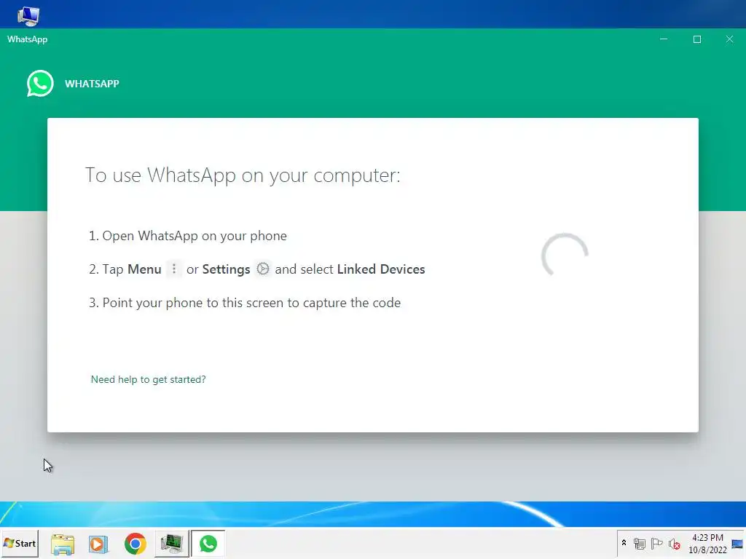Viewport: 746px width, 559px height.
Task: Click the WhatsApp logo icon in header
Action: (x=40, y=84)
